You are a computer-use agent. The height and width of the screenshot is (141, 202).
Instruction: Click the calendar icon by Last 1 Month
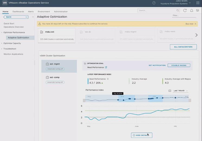[170, 91]
